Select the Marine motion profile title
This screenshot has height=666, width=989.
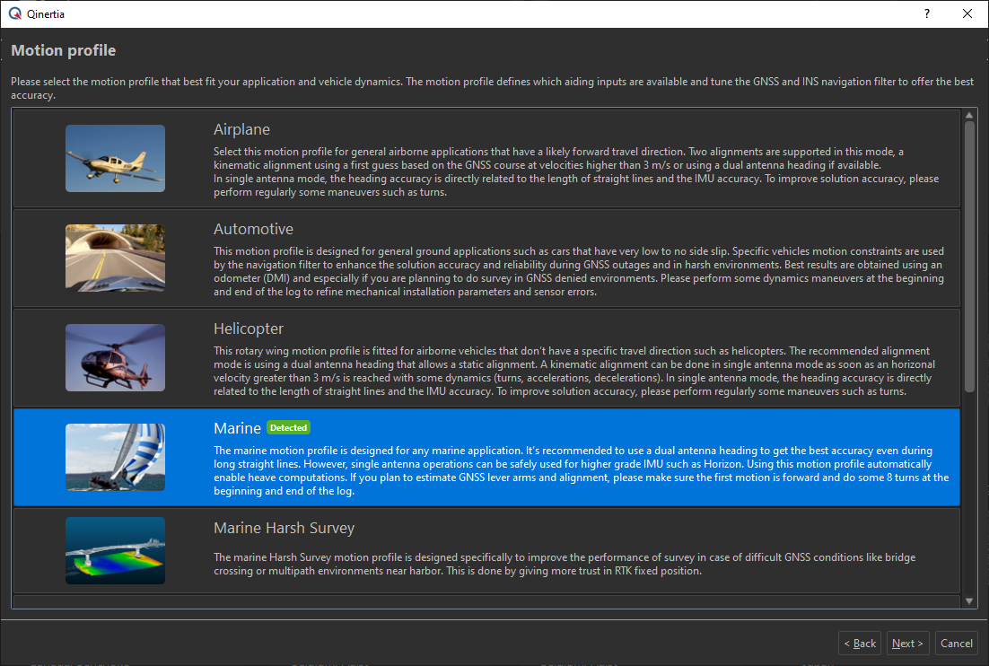pyautogui.click(x=237, y=428)
